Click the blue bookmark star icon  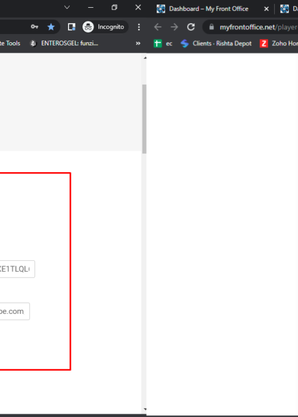(51, 27)
